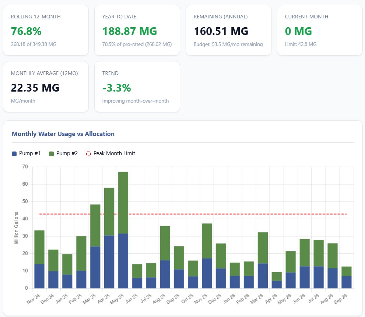
Task: Click the Jul 25 bar's blue segment
Action: point(151,283)
